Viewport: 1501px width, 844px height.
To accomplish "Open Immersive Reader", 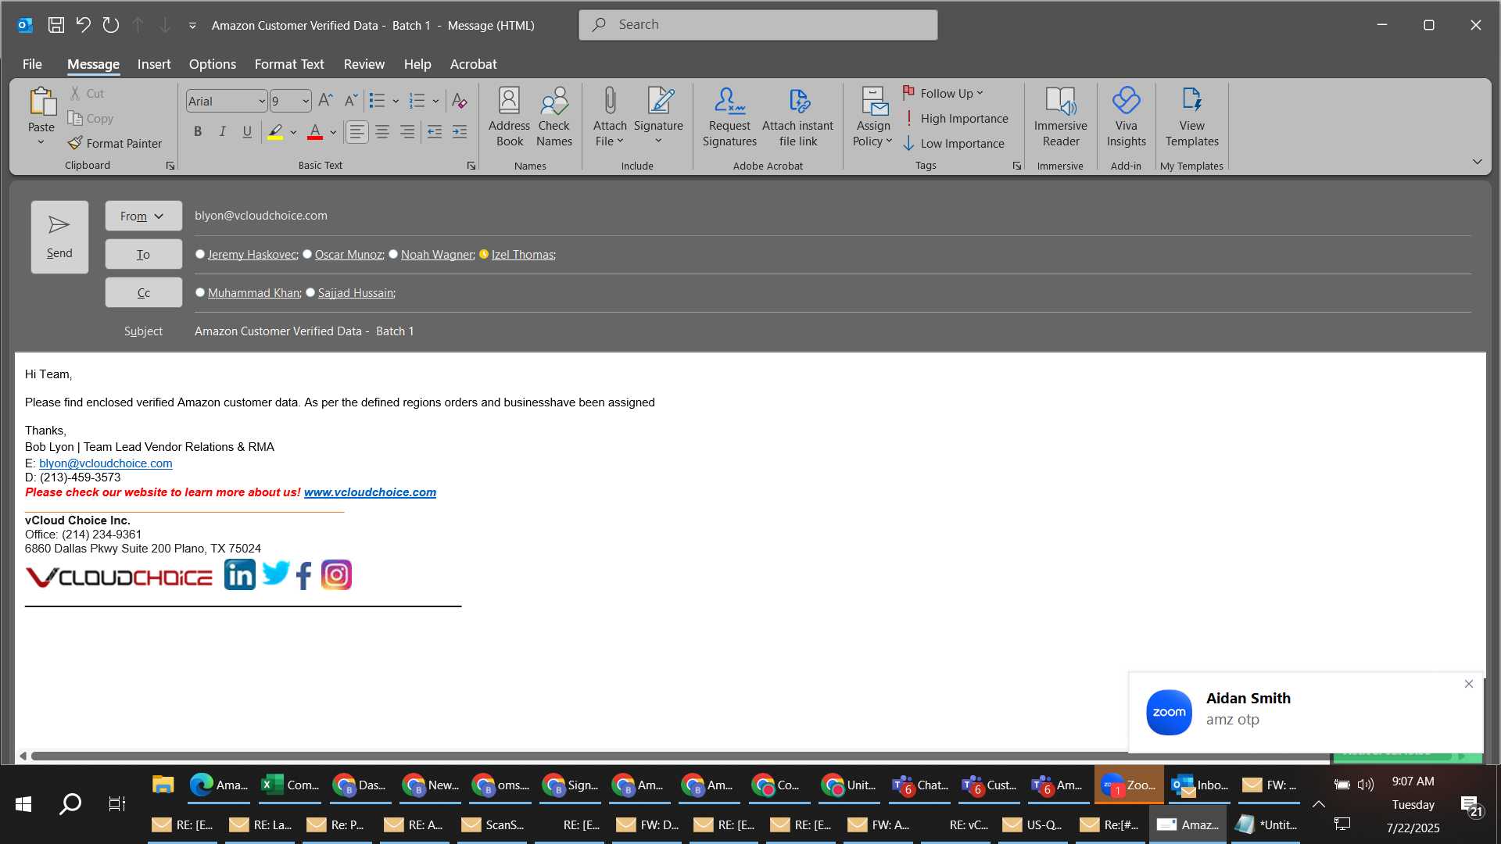I will pyautogui.click(x=1061, y=117).
